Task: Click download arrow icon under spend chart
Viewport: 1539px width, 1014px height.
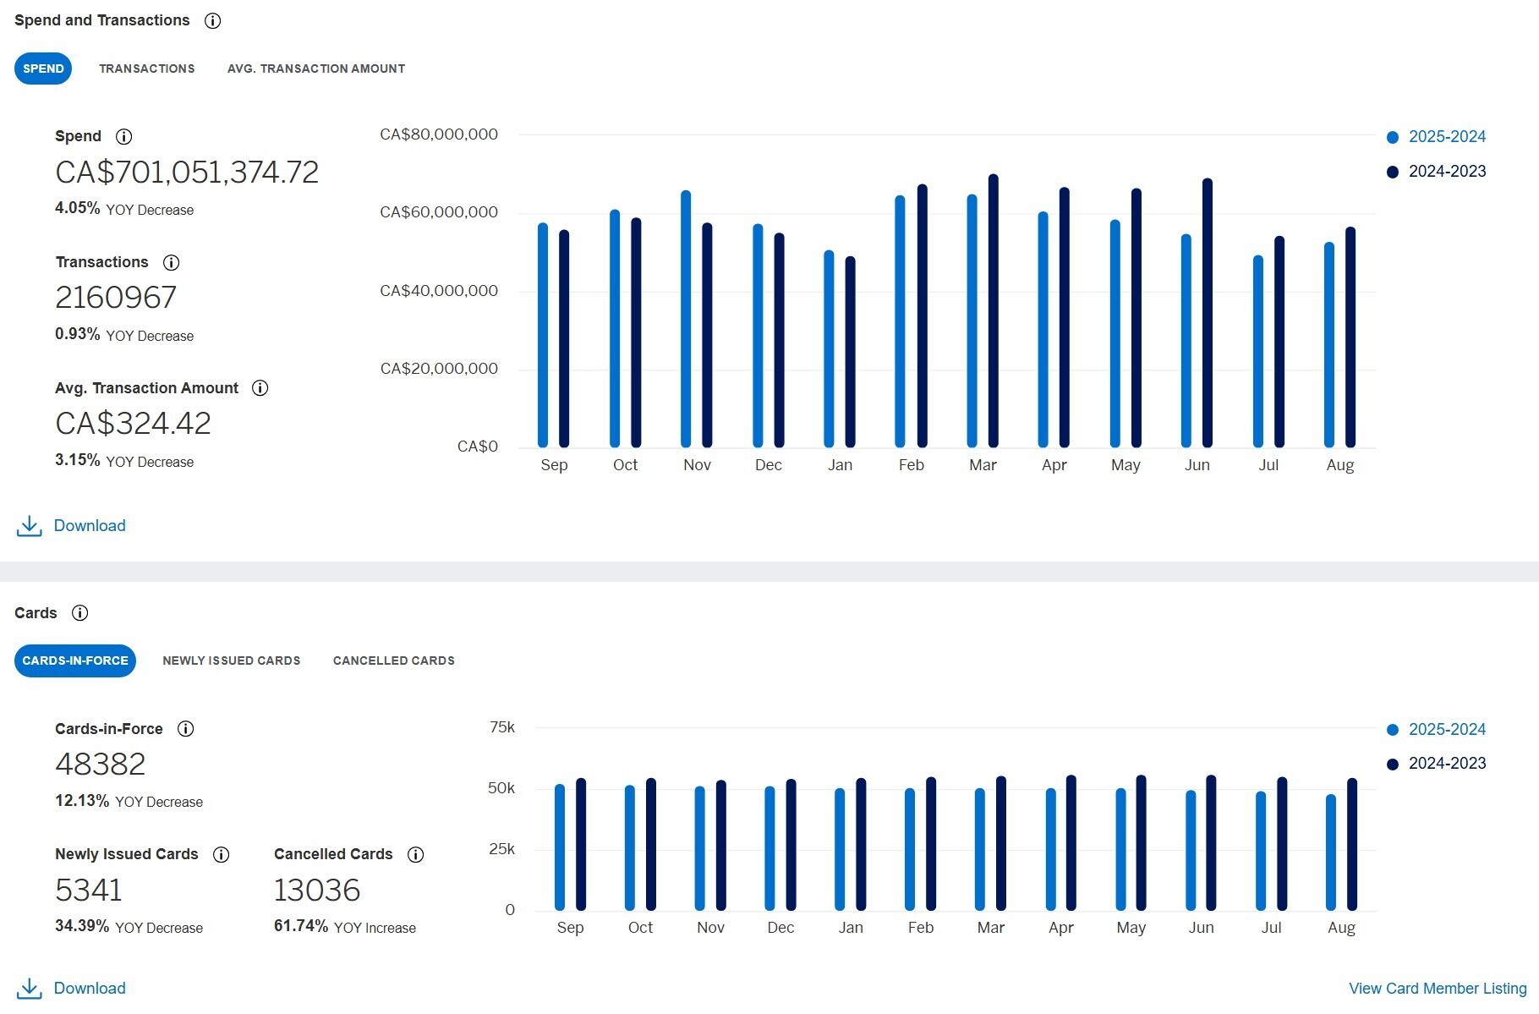Action: [29, 526]
